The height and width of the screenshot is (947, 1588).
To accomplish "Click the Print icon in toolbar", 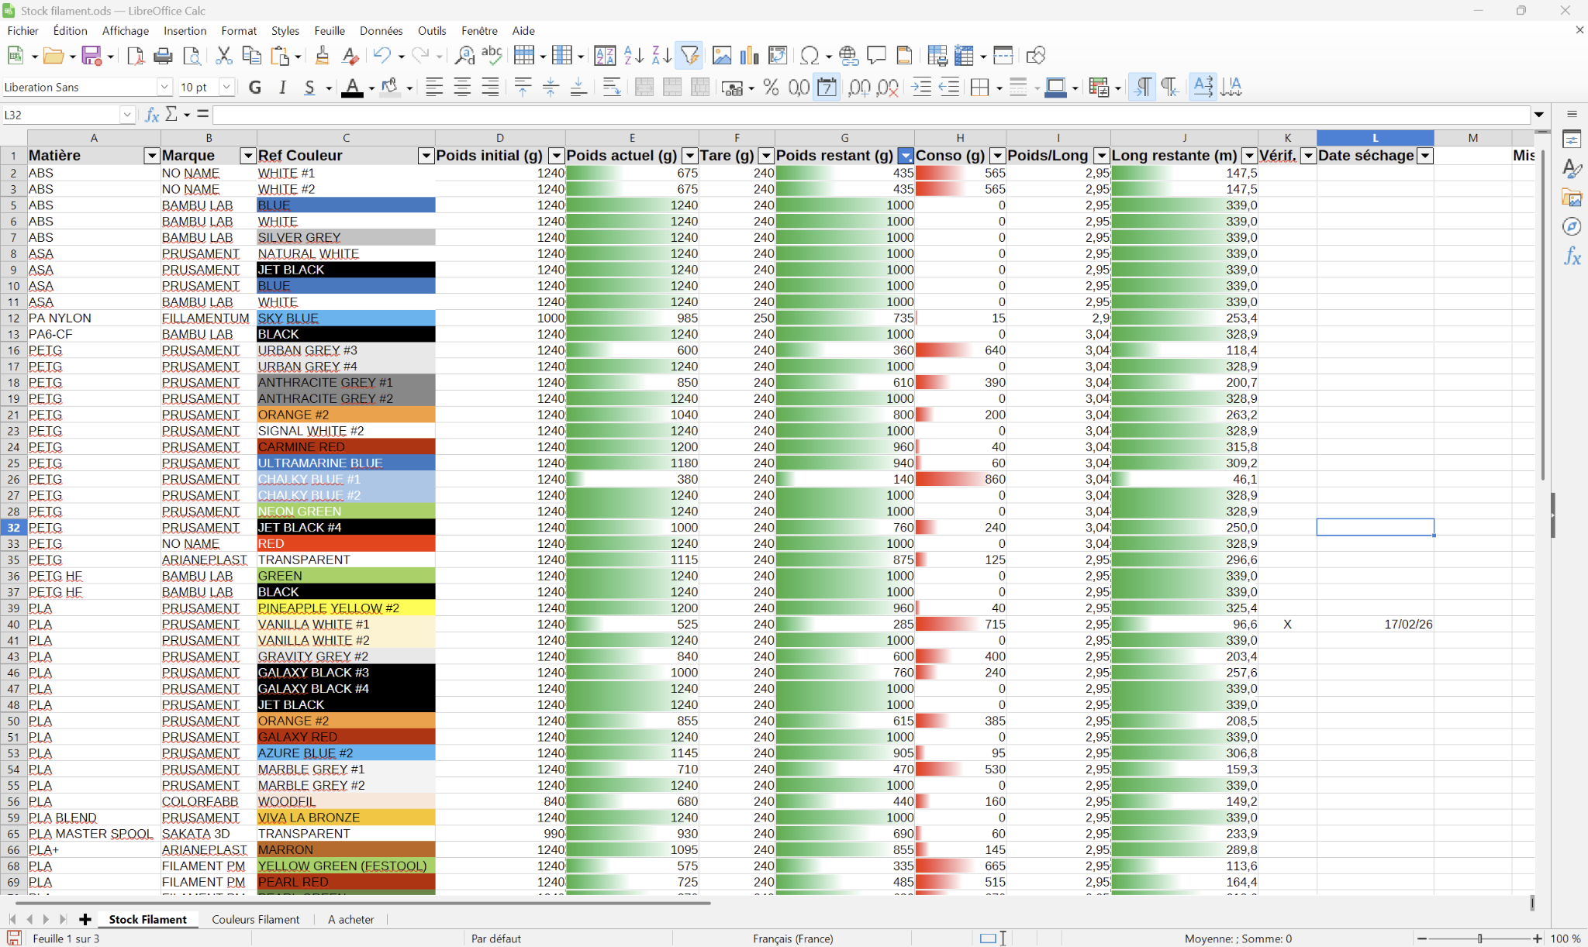I will click(163, 56).
